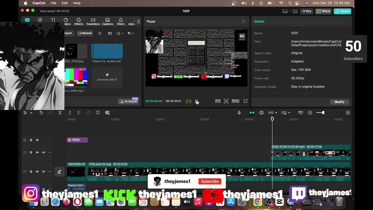Image resolution: width=373 pixels, height=210 pixels.
Task: Open the media Sort dropdown
Action: point(120,33)
